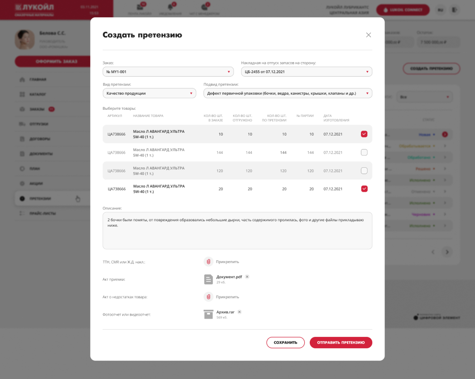Click the Архив.rar archive icon
The image size is (475, 379).
click(x=208, y=314)
